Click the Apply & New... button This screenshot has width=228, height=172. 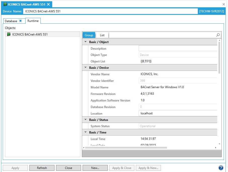tap(148, 168)
